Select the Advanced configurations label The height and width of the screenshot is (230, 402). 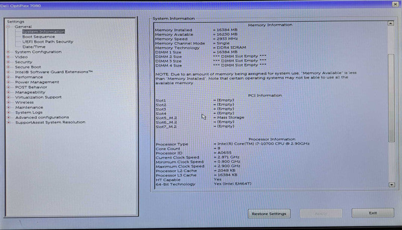[42, 117]
